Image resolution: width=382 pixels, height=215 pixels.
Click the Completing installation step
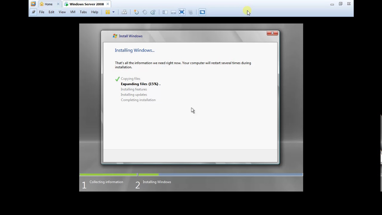pos(138,100)
